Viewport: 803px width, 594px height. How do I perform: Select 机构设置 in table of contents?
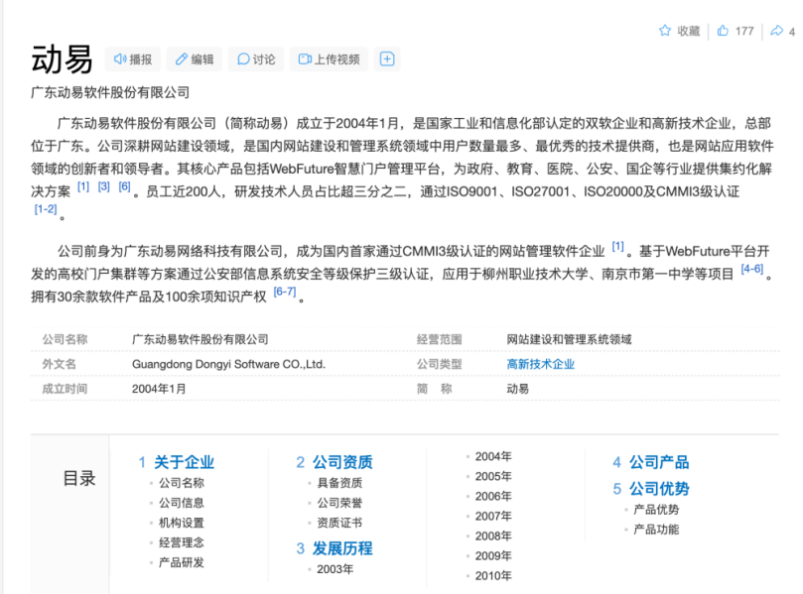tap(182, 523)
